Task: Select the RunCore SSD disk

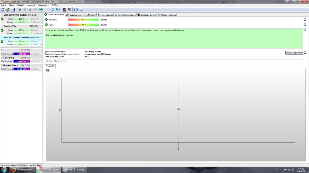Action: [21, 30]
